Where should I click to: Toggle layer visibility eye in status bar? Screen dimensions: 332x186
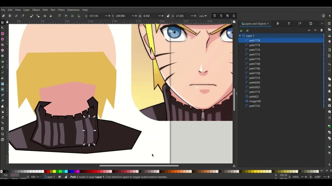click(60, 177)
